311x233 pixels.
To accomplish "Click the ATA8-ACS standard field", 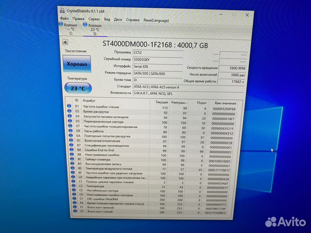I will (x=188, y=87).
